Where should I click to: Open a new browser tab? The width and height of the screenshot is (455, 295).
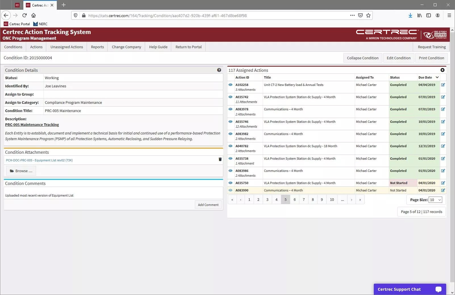pyautogui.click(x=64, y=5)
